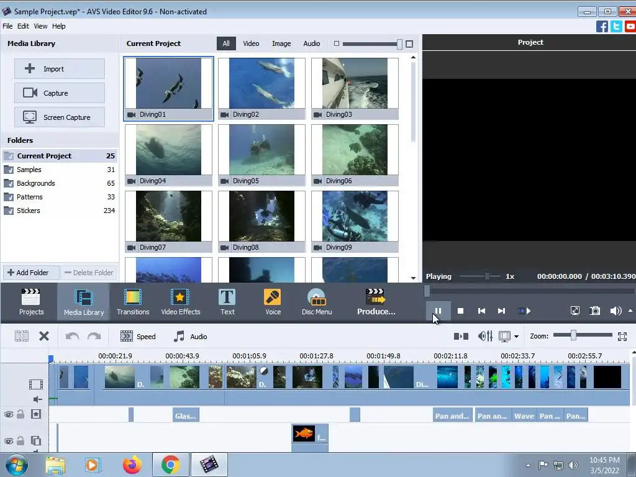Image resolution: width=636 pixels, height=477 pixels.
Task: Filter media by Video tab
Action: click(x=251, y=43)
